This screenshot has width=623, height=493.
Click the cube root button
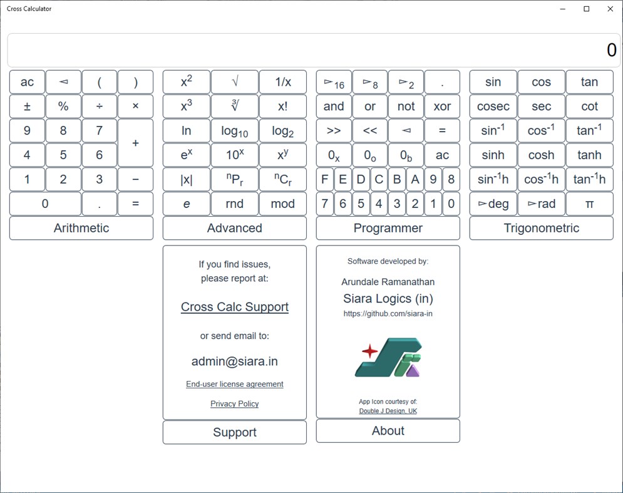coord(234,106)
